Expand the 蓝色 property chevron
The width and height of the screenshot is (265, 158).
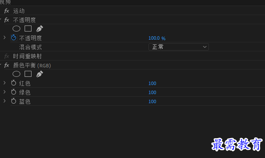5,101
